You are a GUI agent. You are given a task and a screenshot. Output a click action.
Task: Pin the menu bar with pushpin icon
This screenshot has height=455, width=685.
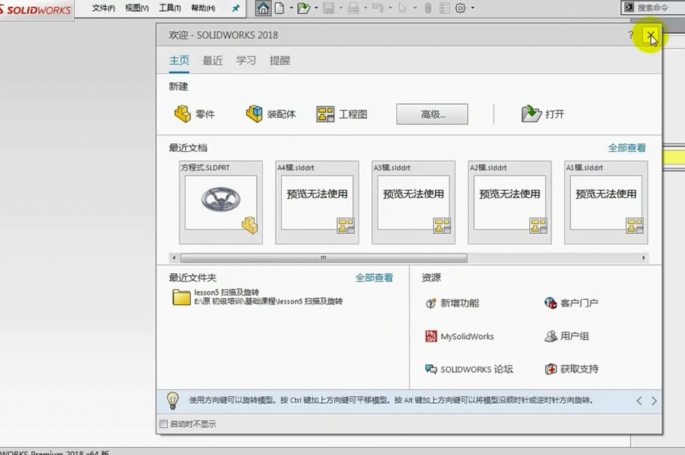pos(236,8)
